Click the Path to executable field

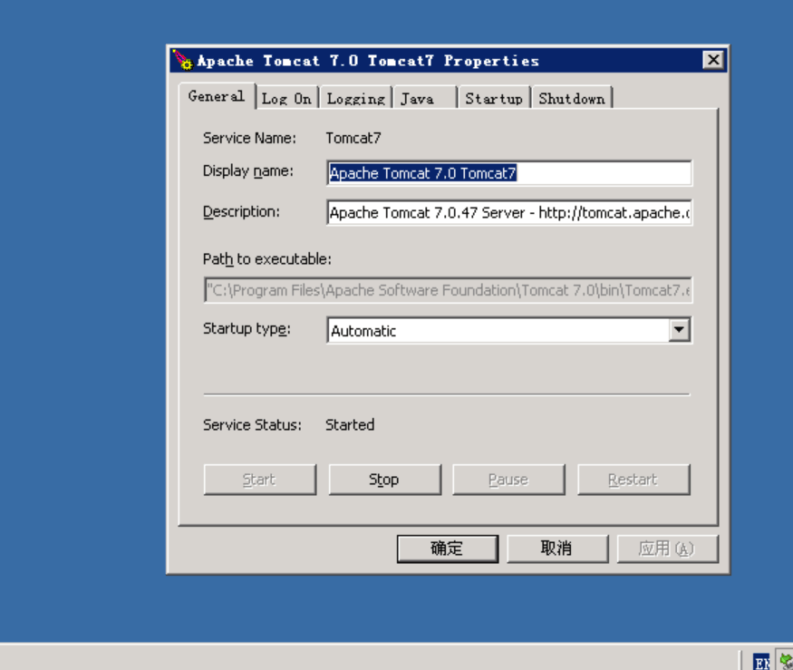click(448, 290)
